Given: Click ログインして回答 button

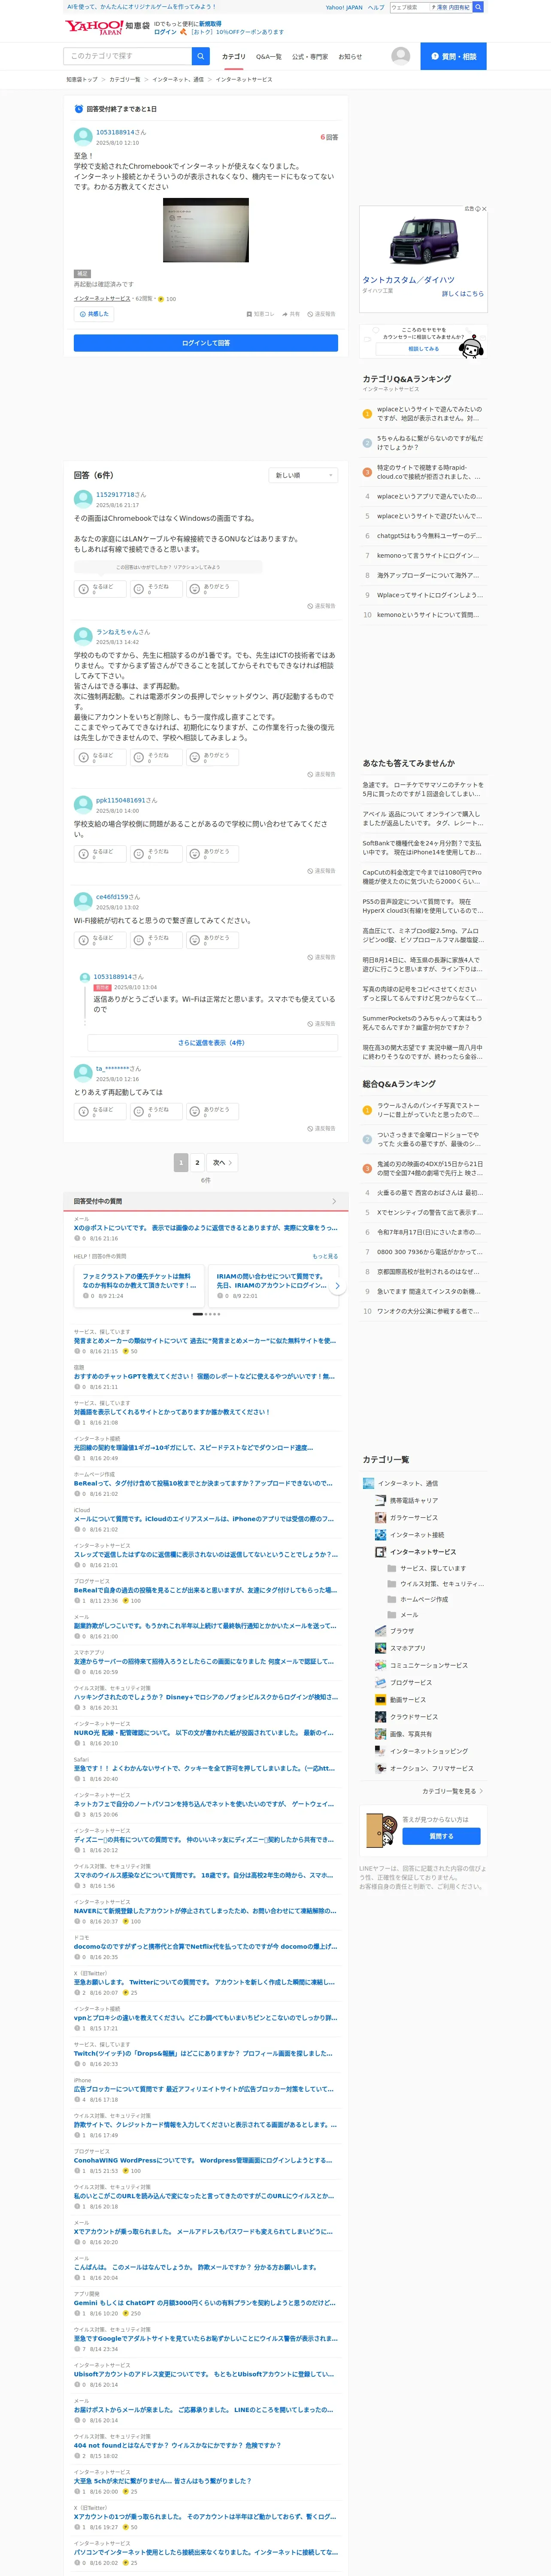Looking at the screenshot, I should [206, 343].
